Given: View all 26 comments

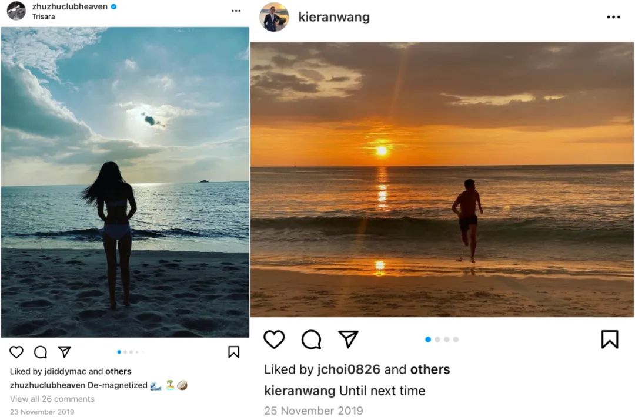Looking at the screenshot, I should (x=52, y=399).
